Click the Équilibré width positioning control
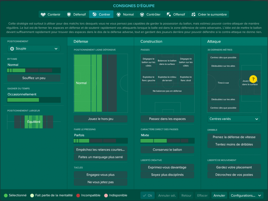This screenshot has width=268, height=201. click(x=34, y=122)
